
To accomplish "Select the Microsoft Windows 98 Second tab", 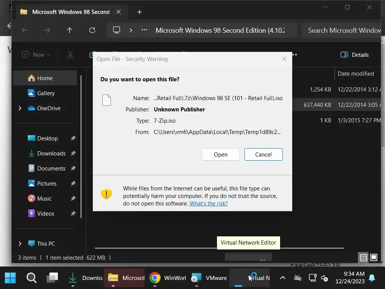I will tap(71, 12).
